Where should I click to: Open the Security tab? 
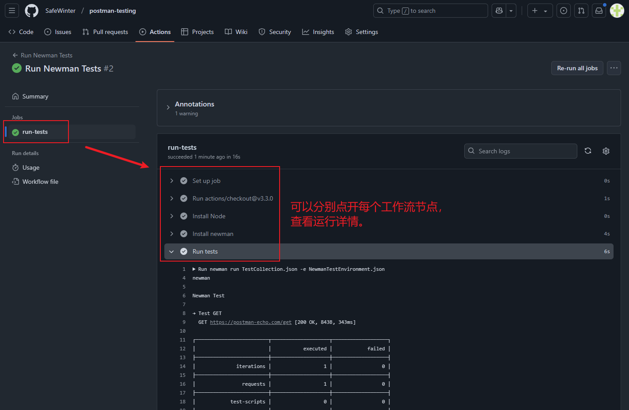(x=275, y=32)
